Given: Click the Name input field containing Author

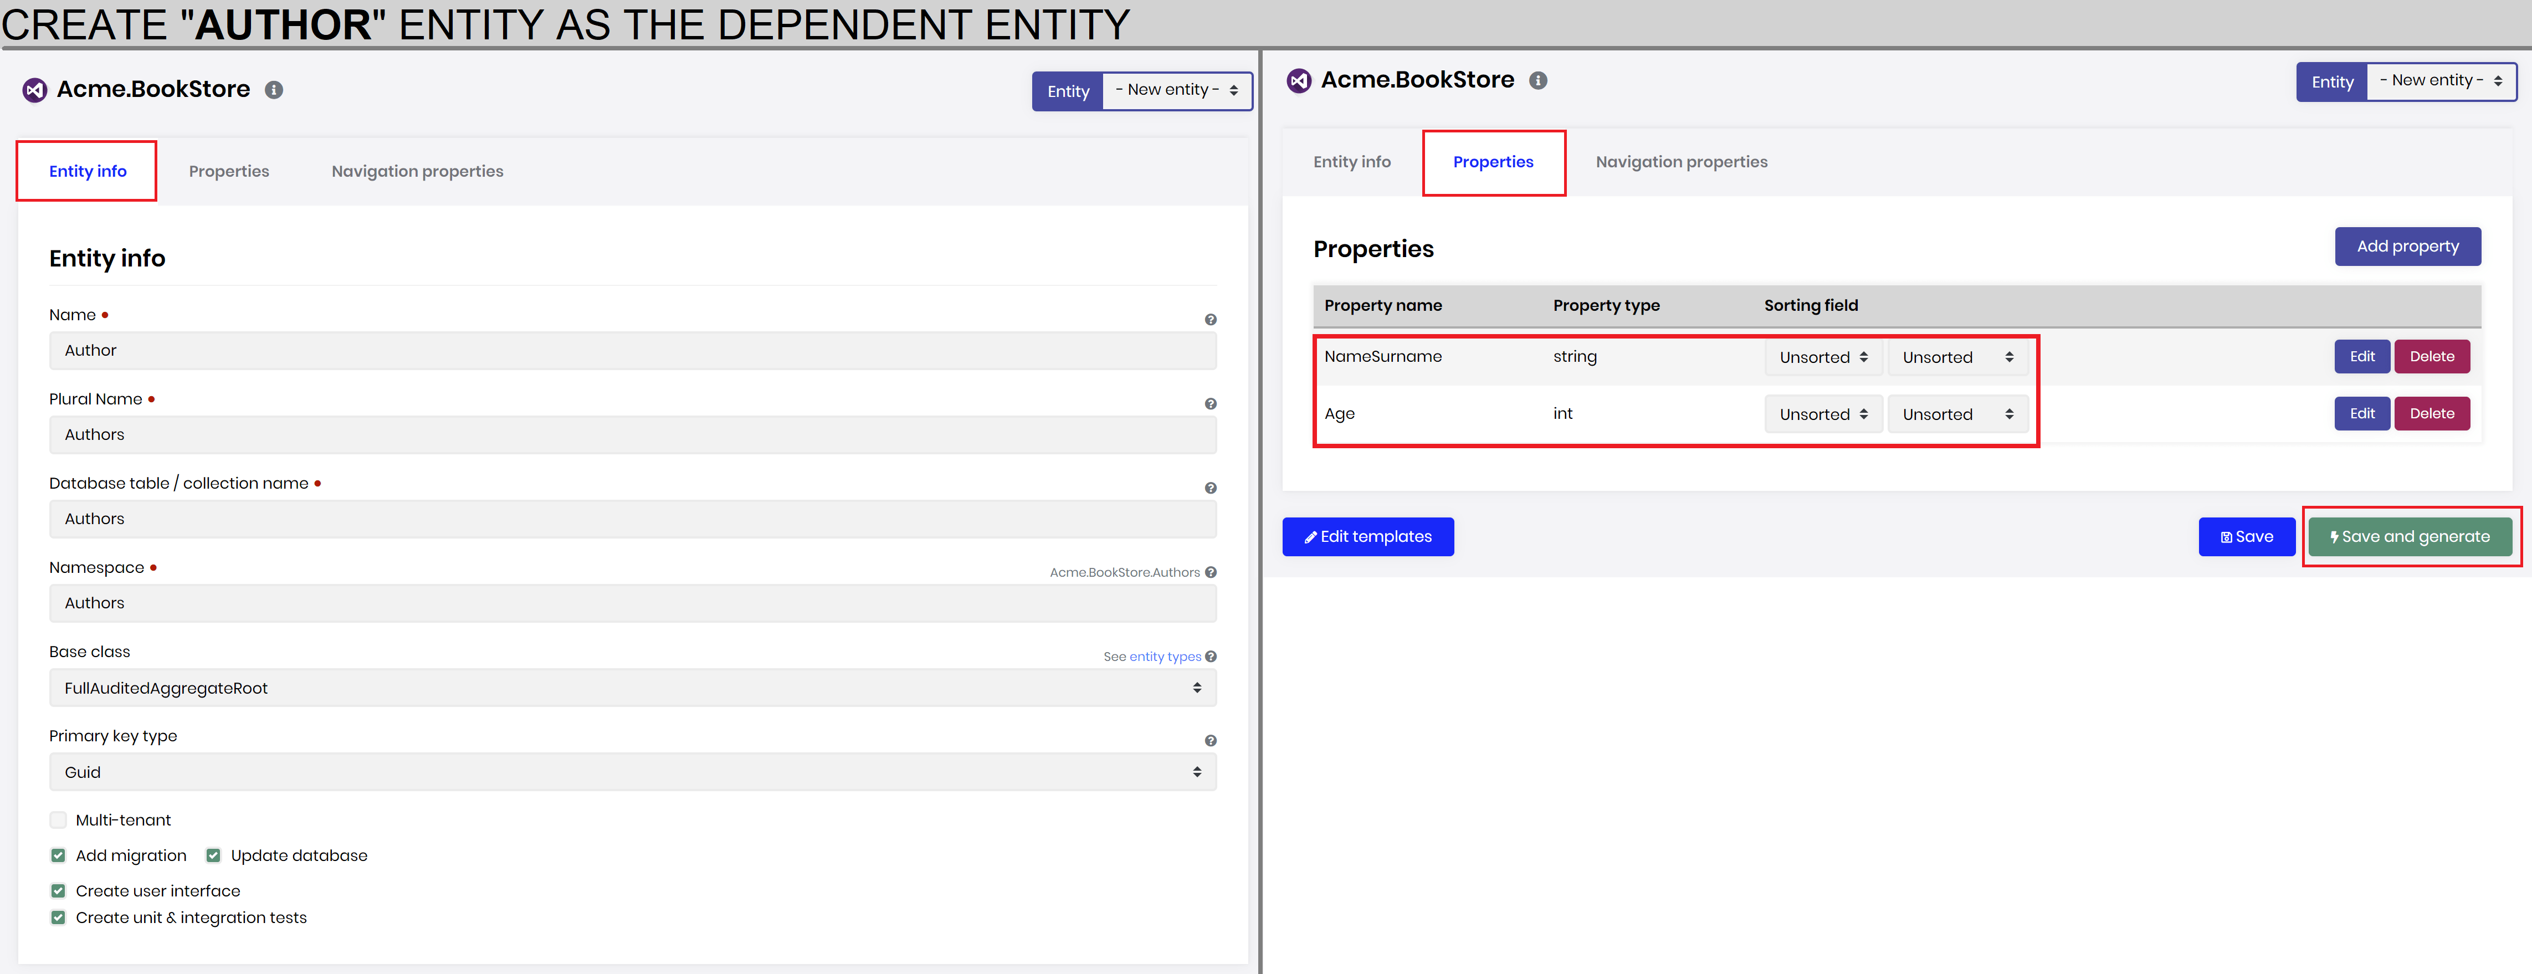Looking at the screenshot, I should pyautogui.click(x=632, y=351).
